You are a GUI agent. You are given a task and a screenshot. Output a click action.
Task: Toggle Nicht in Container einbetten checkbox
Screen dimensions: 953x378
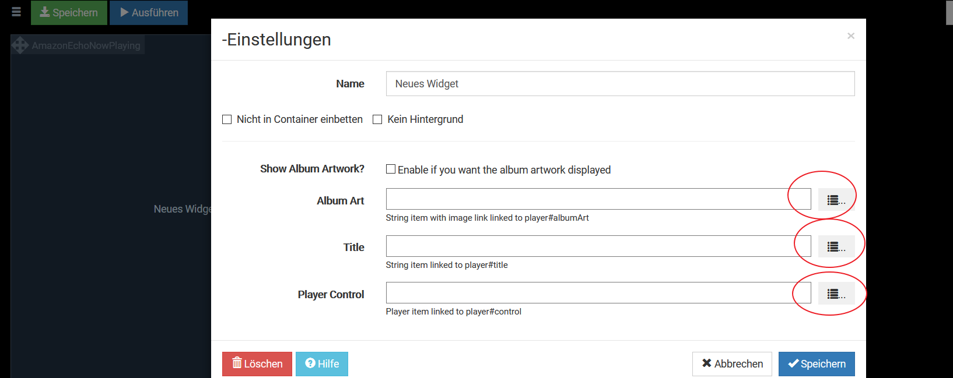(227, 119)
